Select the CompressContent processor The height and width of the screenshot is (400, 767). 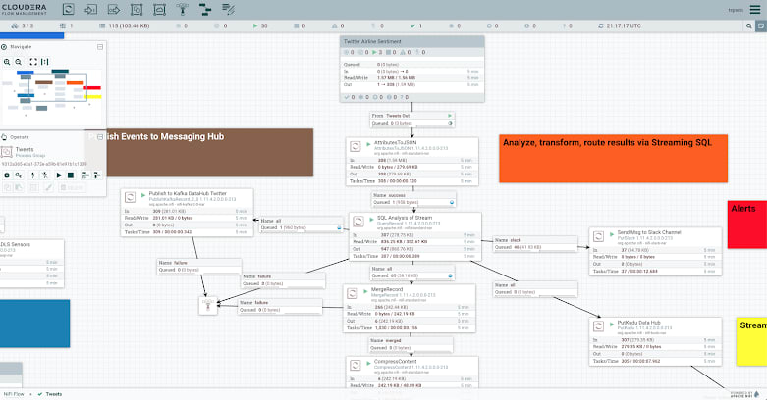[411, 373]
